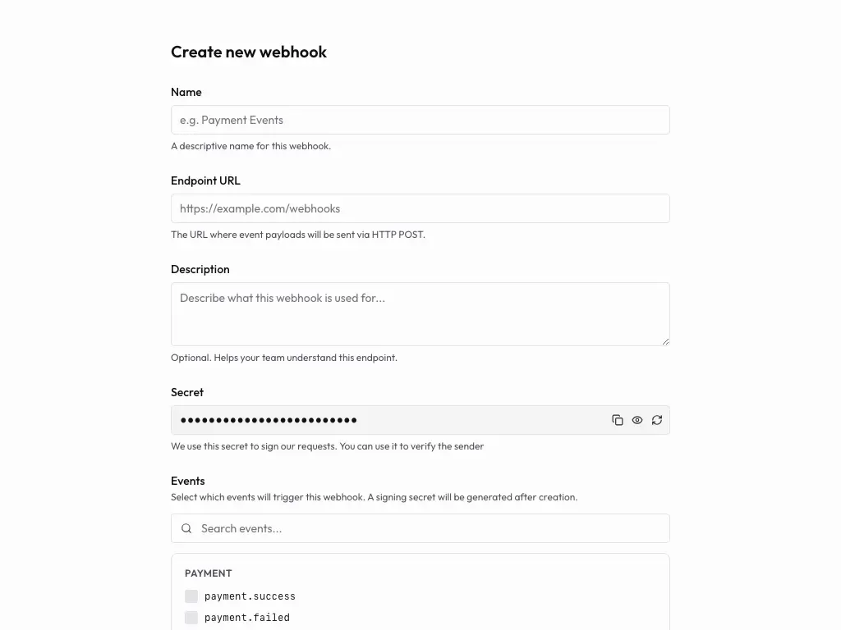
Task: Copy the webhook secret to clipboard
Action: pos(618,419)
